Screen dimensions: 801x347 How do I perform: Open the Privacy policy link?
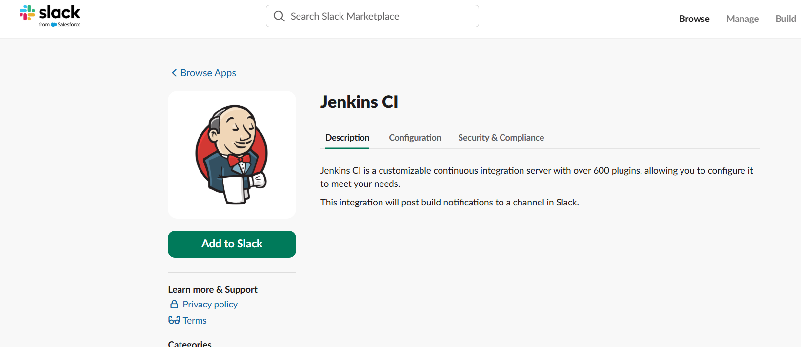[x=210, y=304]
